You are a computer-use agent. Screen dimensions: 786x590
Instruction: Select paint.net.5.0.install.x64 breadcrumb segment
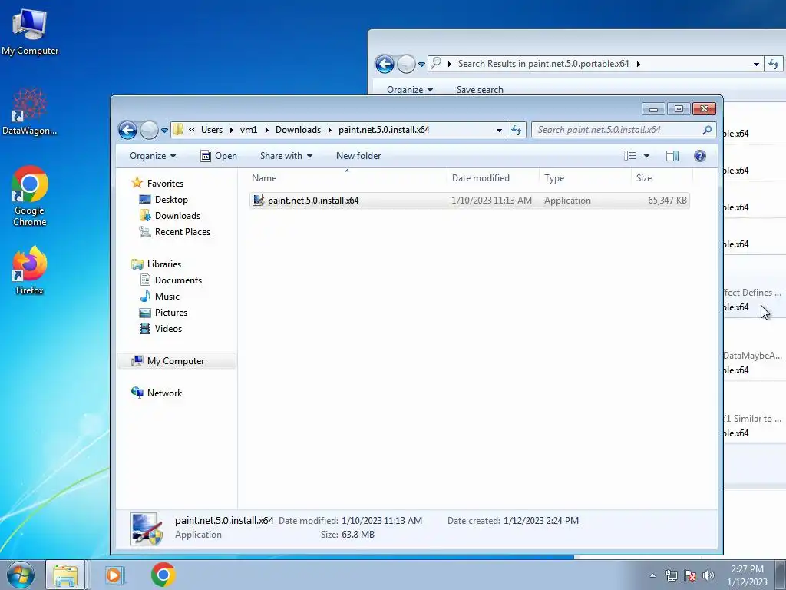click(x=384, y=129)
